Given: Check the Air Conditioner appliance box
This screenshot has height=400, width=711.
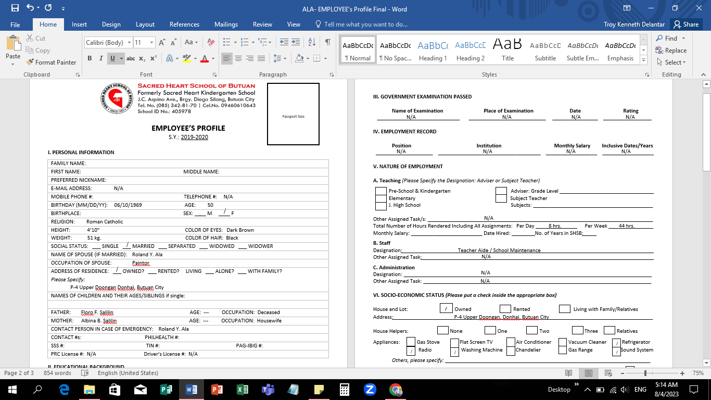Looking at the screenshot, I should (x=510, y=342).
